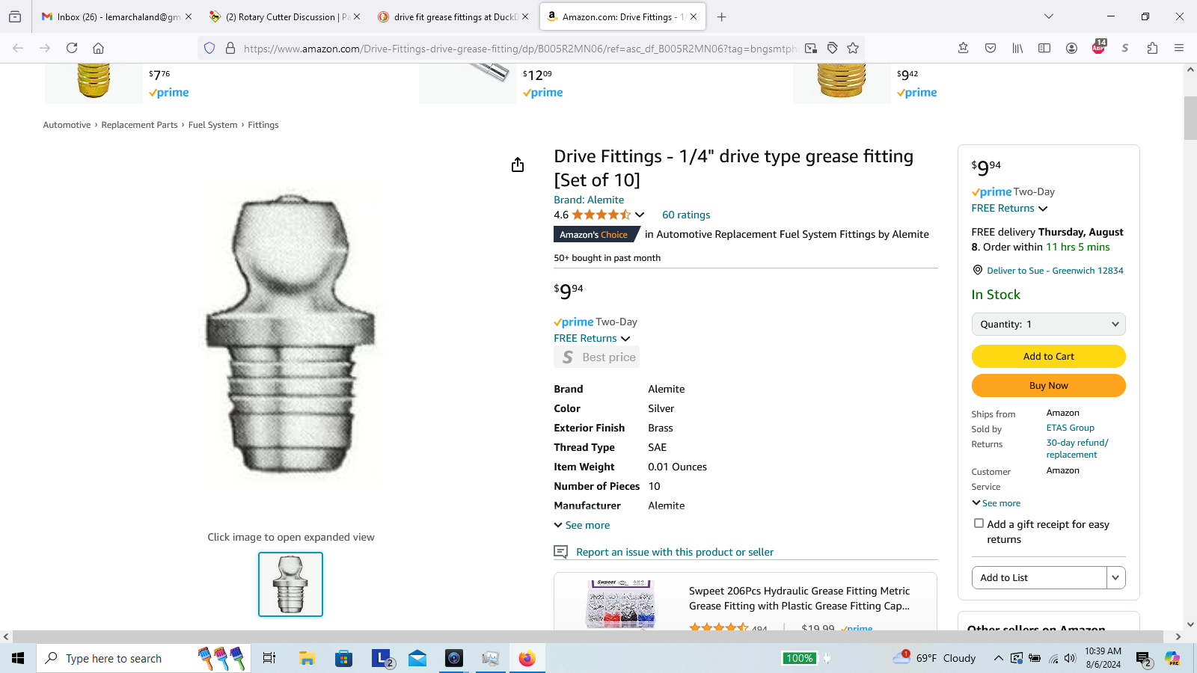Bookmark this page with the star icon
The width and height of the screenshot is (1197, 673).
[853, 48]
